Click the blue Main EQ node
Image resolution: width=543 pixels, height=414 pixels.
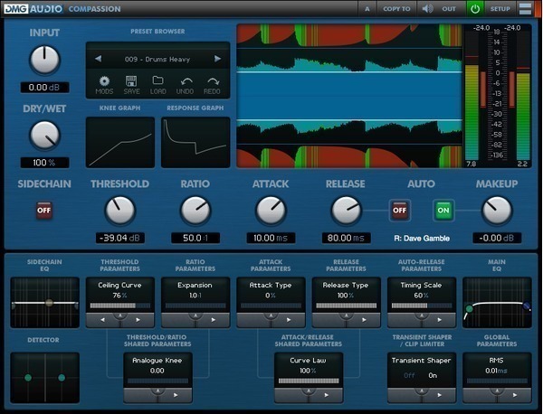point(527,306)
